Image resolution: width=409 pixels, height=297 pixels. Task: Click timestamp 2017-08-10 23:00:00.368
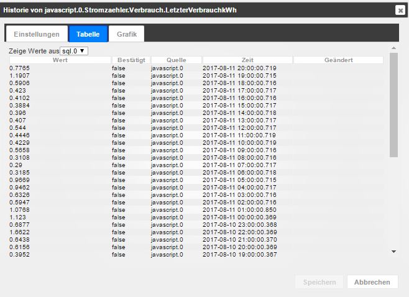[x=240, y=224]
